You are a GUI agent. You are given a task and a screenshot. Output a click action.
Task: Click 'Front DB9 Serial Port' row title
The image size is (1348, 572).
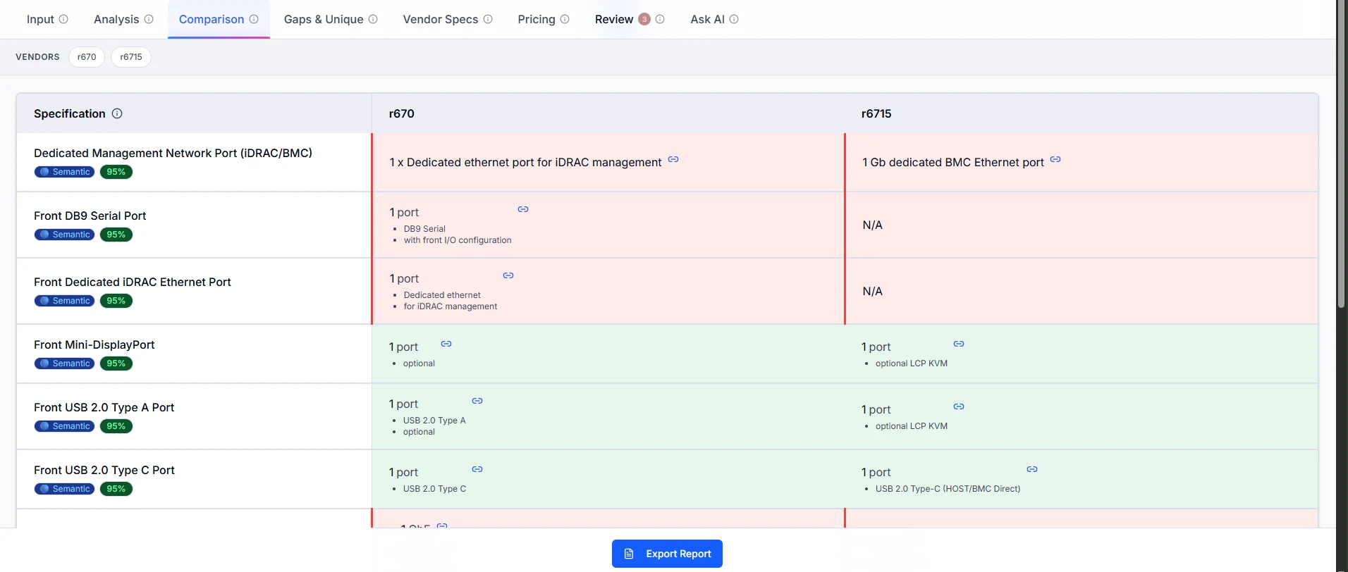[x=90, y=216]
